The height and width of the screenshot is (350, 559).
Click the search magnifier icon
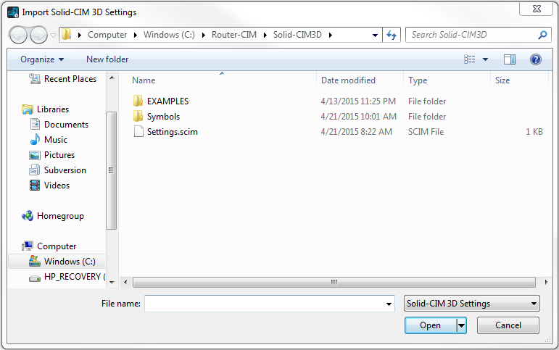542,35
